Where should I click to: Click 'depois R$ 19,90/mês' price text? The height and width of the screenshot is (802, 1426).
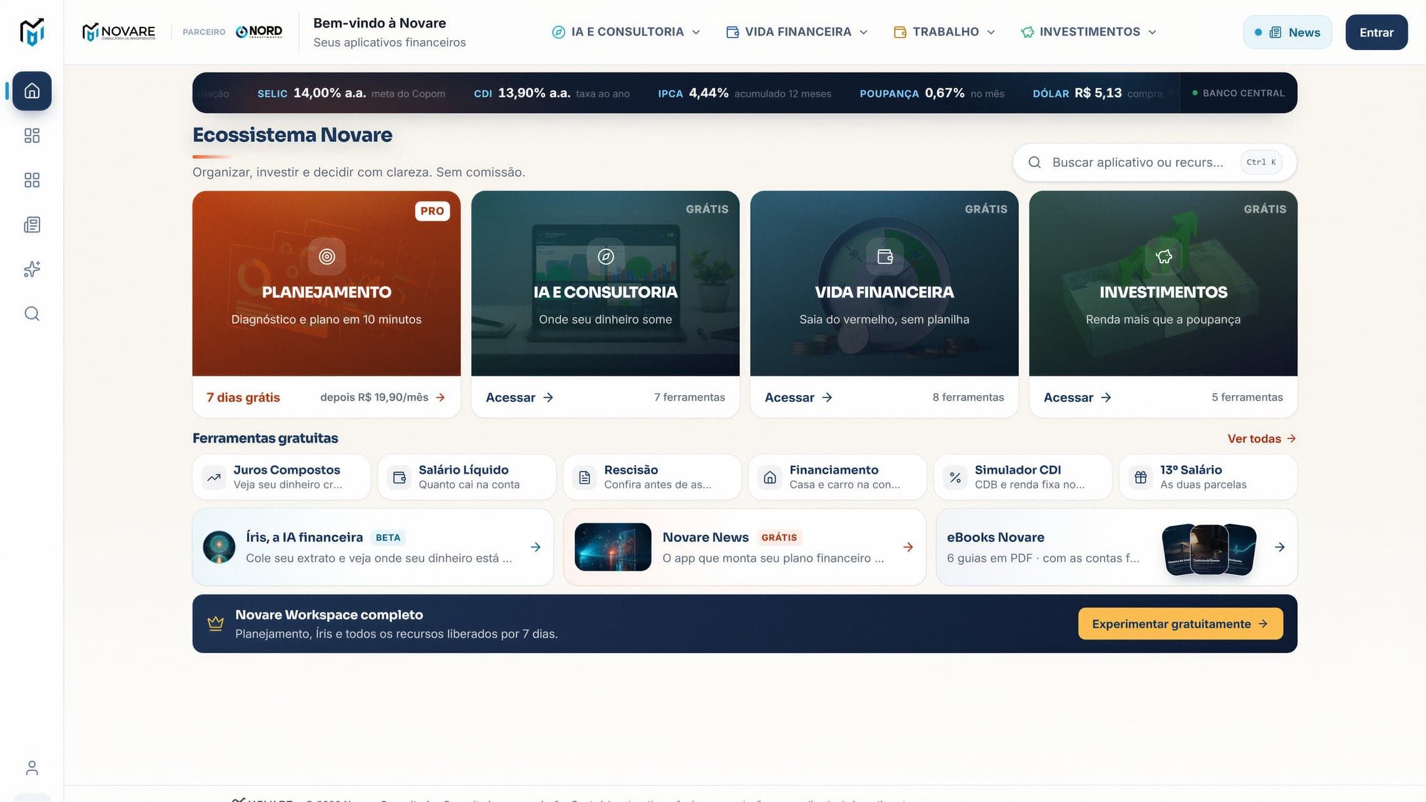[374, 398]
